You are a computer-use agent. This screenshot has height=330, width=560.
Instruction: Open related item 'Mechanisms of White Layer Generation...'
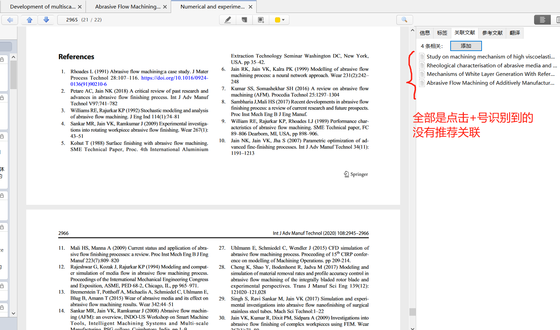(x=490, y=74)
